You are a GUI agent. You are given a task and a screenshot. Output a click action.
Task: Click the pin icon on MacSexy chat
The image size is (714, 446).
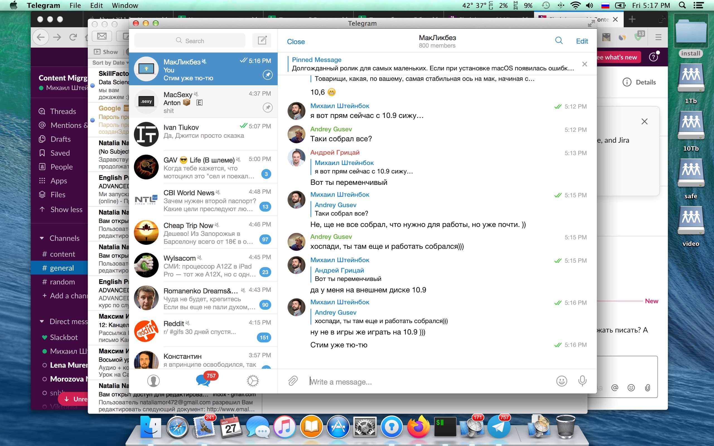pyautogui.click(x=267, y=107)
